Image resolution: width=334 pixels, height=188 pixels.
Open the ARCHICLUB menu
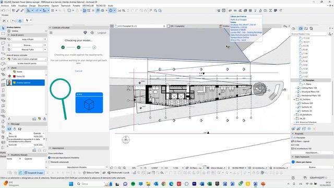(x=88, y=6)
